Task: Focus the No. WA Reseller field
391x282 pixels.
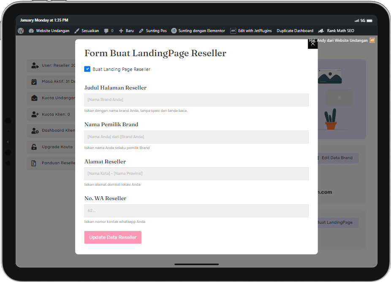Action: pos(196,211)
